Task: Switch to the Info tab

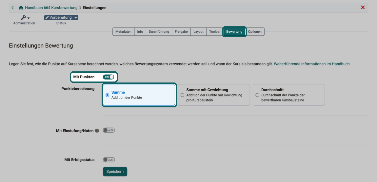Action: [x=140, y=32]
